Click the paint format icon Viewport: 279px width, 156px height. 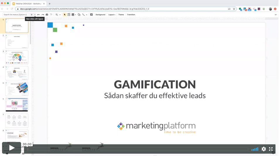(x=51, y=15)
